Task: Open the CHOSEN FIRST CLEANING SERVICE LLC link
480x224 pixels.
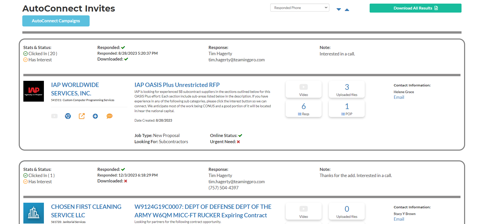Action: pyautogui.click(x=86, y=211)
